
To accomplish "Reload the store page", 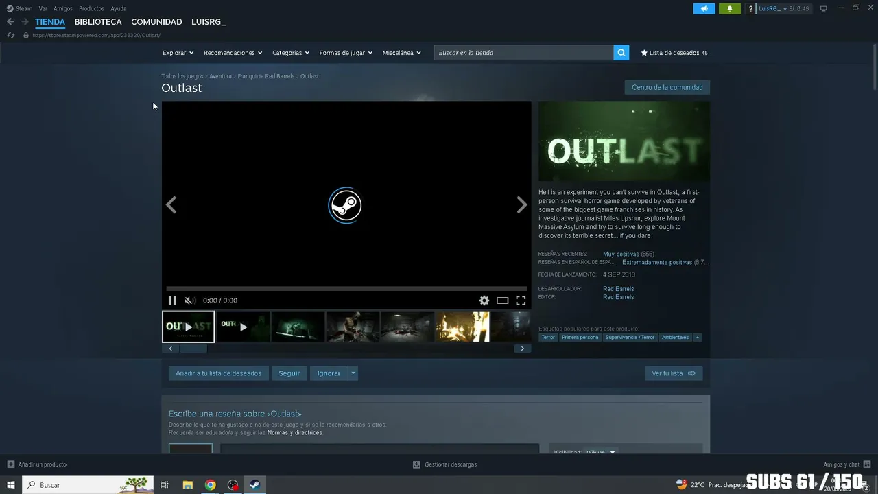I will coord(11,35).
